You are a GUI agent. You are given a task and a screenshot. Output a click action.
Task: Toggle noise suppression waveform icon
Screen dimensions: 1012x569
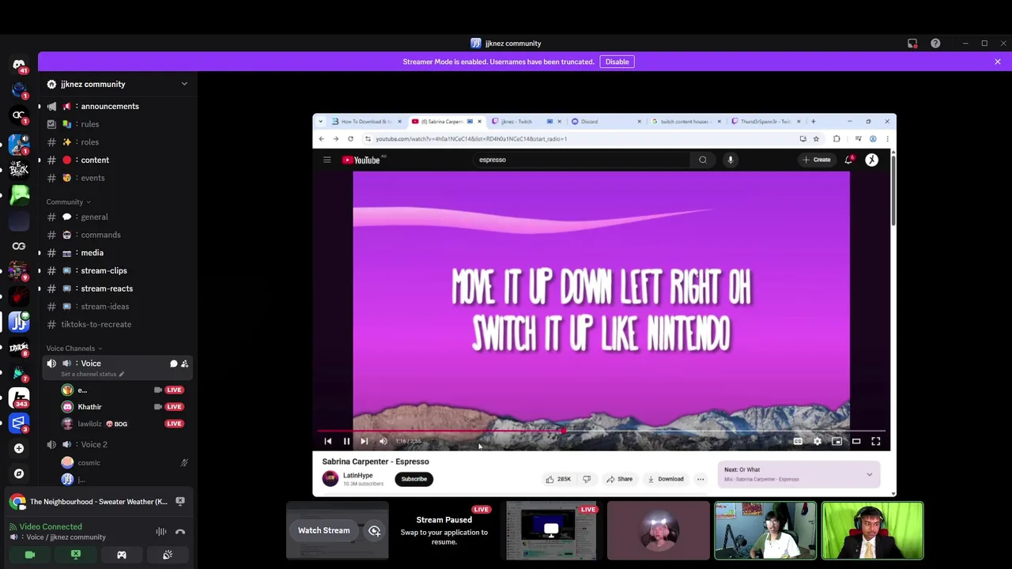click(161, 532)
